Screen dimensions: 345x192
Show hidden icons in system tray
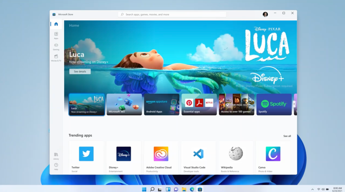coord(313,189)
